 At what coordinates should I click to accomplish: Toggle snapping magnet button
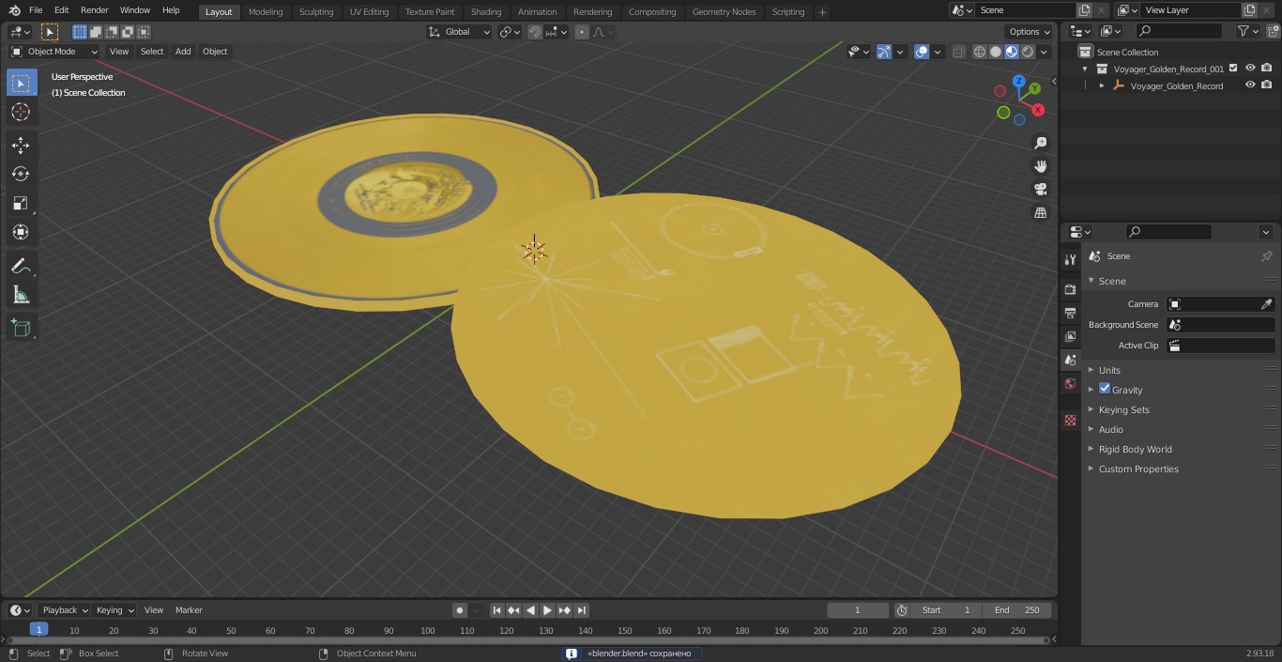tap(535, 32)
